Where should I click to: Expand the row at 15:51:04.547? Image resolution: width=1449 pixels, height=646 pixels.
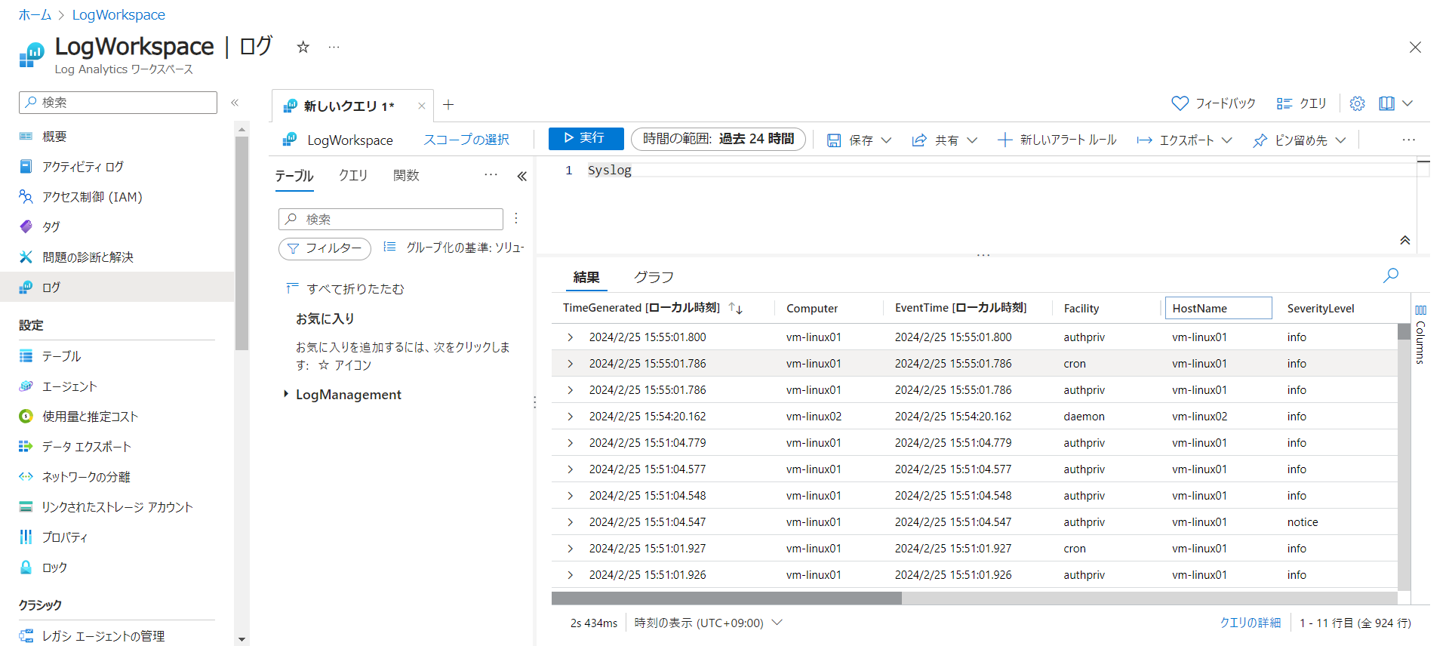[x=570, y=522]
